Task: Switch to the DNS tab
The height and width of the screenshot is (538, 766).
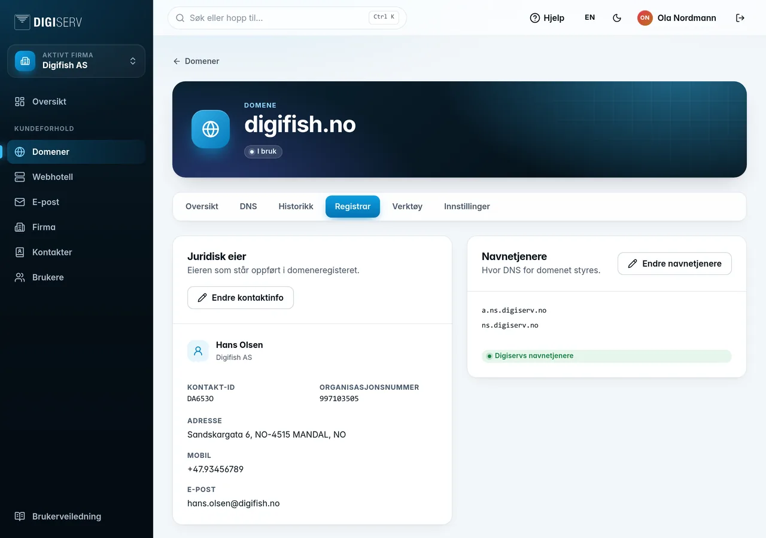Action: pos(248,206)
